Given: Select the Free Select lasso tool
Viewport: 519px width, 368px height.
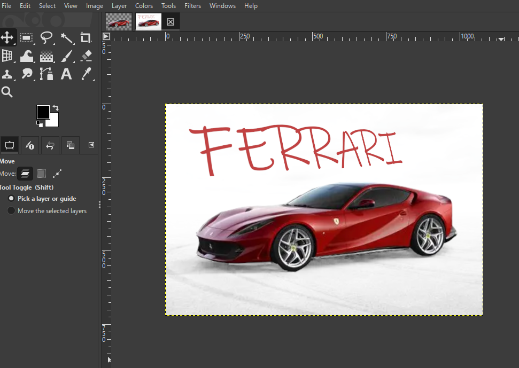Looking at the screenshot, I should coord(47,37).
